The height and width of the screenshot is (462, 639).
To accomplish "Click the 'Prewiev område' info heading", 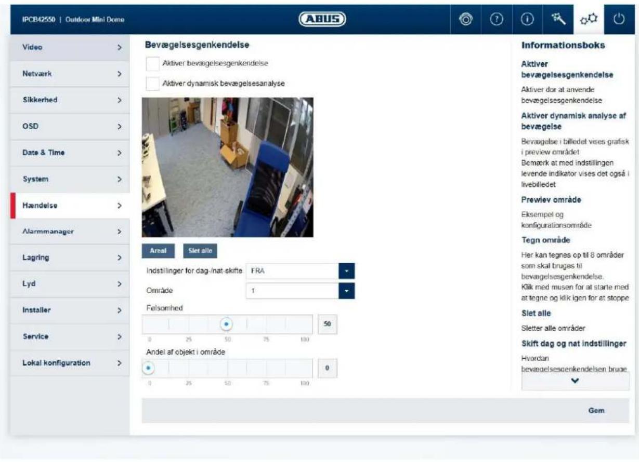I will click(x=550, y=200).
